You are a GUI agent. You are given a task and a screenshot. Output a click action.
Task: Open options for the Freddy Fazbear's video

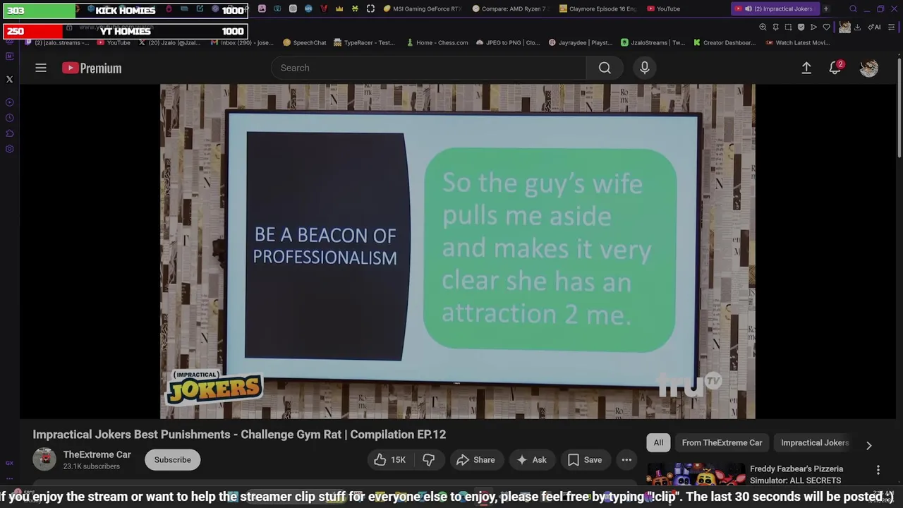pos(878,470)
